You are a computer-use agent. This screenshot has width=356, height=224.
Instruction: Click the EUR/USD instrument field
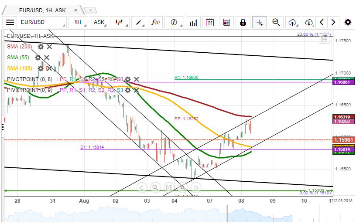click(x=42, y=22)
